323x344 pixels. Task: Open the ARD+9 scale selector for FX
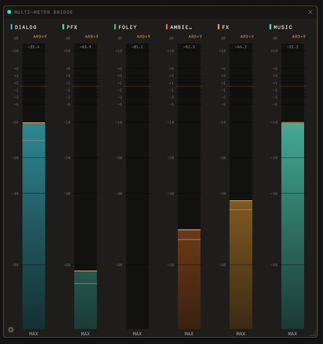[x=247, y=37]
